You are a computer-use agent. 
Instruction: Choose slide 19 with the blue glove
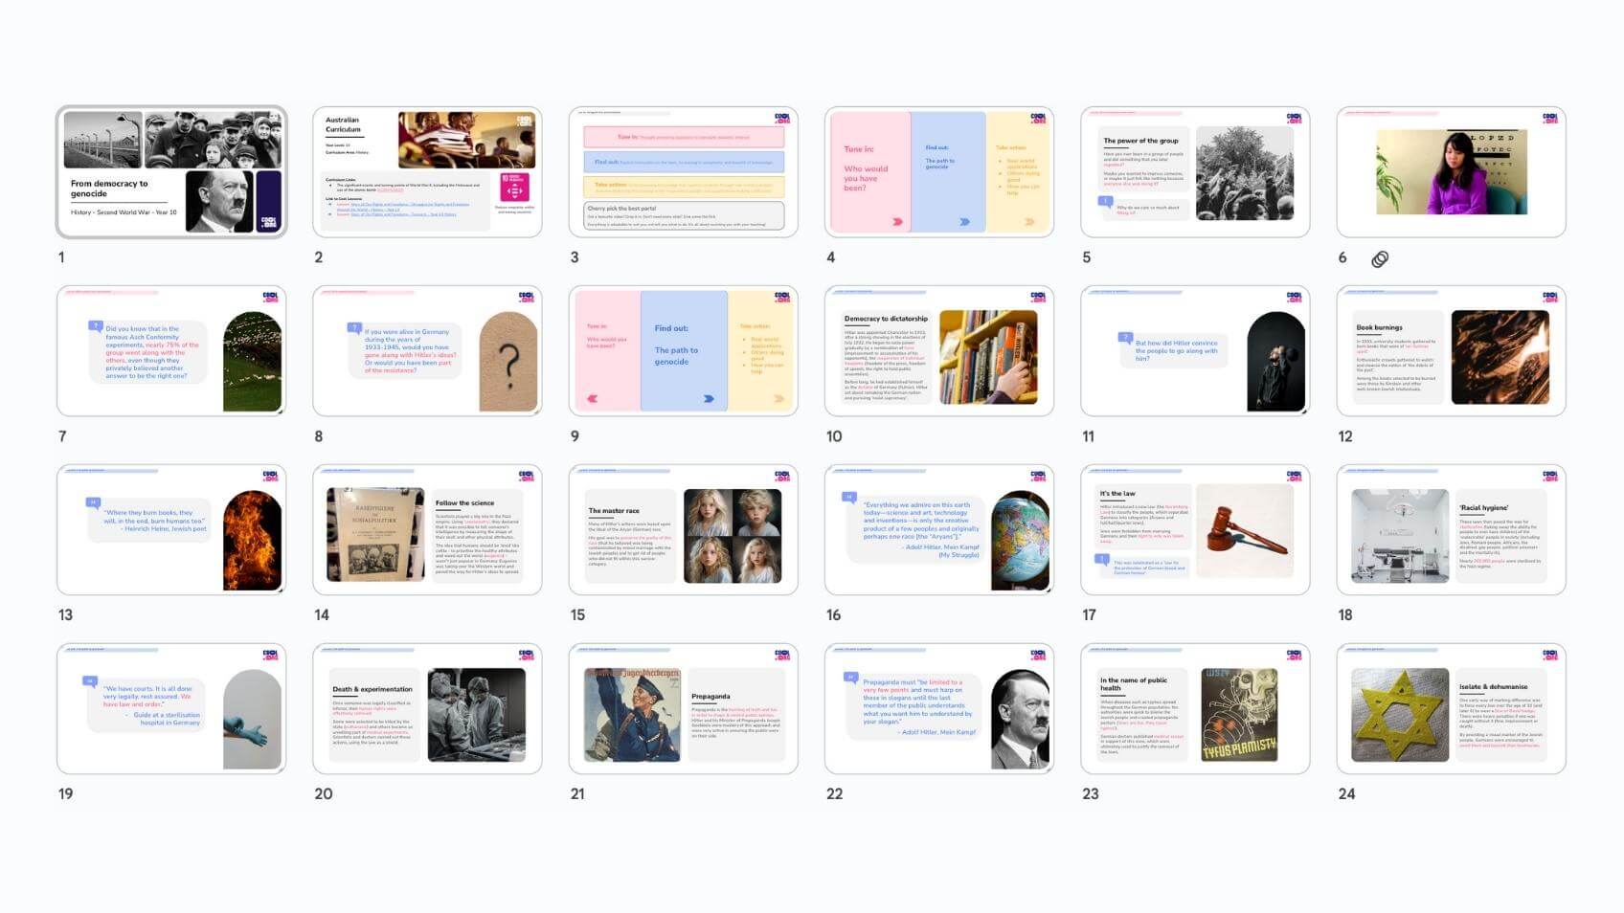[171, 709]
